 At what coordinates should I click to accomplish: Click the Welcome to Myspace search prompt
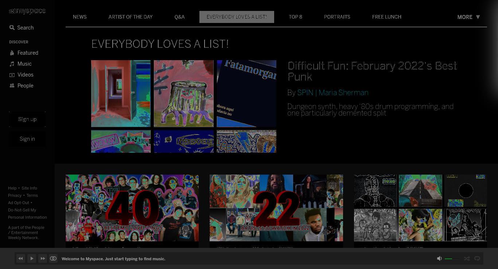pos(113,259)
